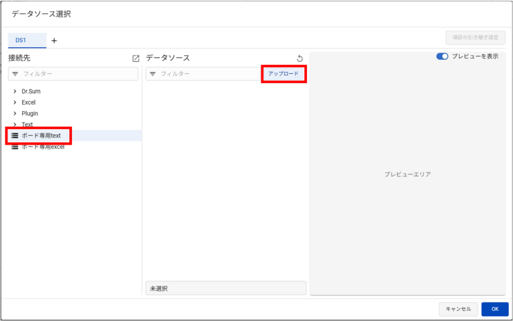This screenshot has width=513, height=321.
Task: Click the data source reload icon
Action: point(300,58)
